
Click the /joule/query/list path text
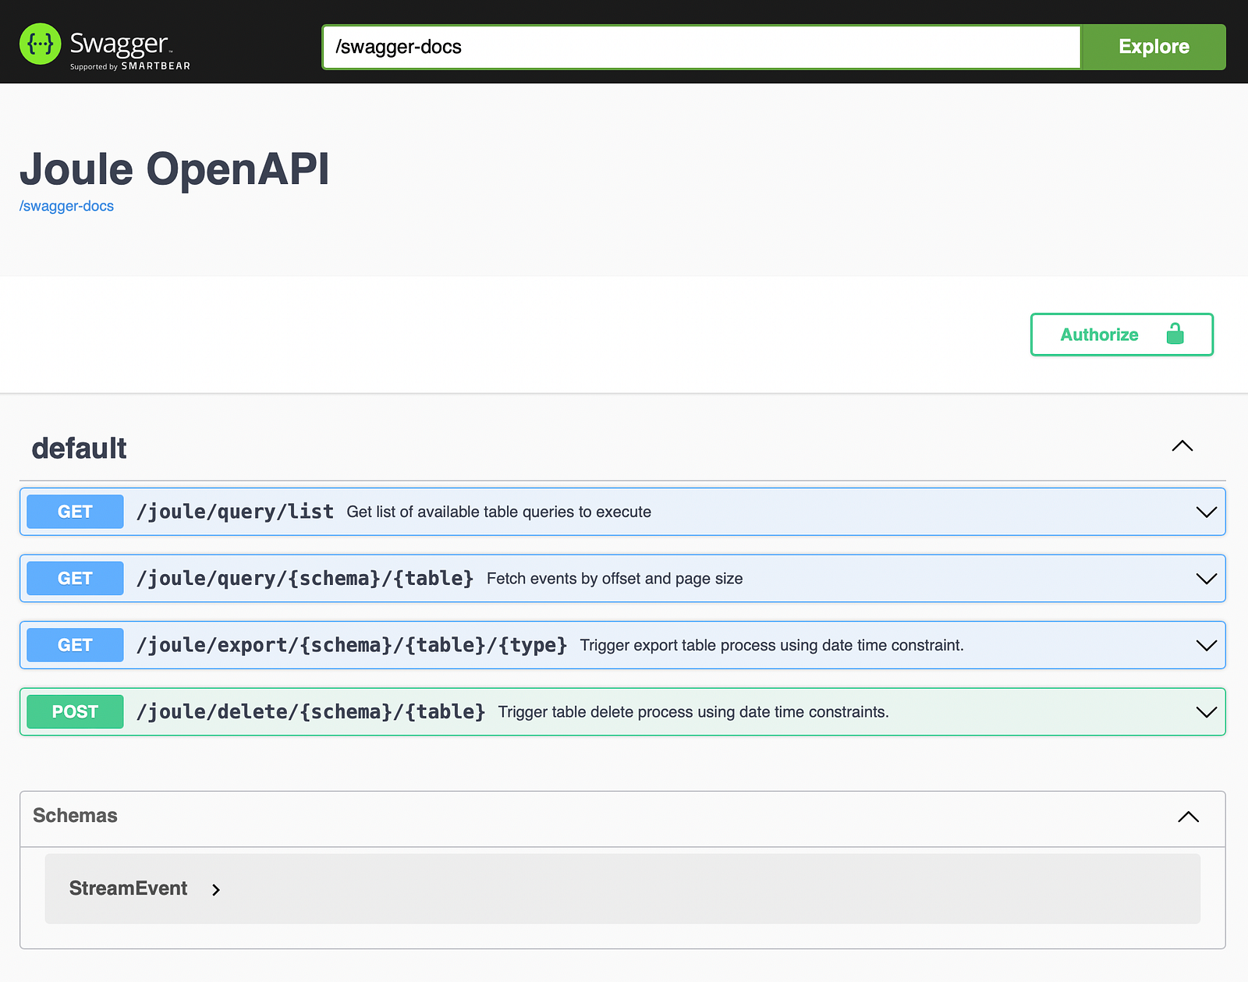pos(235,512)
